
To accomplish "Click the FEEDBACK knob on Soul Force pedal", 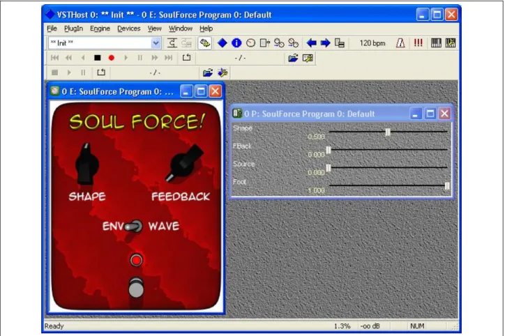I will pos(185,163).
